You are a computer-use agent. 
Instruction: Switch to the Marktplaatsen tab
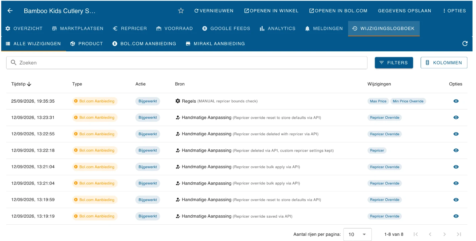coord(78,29)
